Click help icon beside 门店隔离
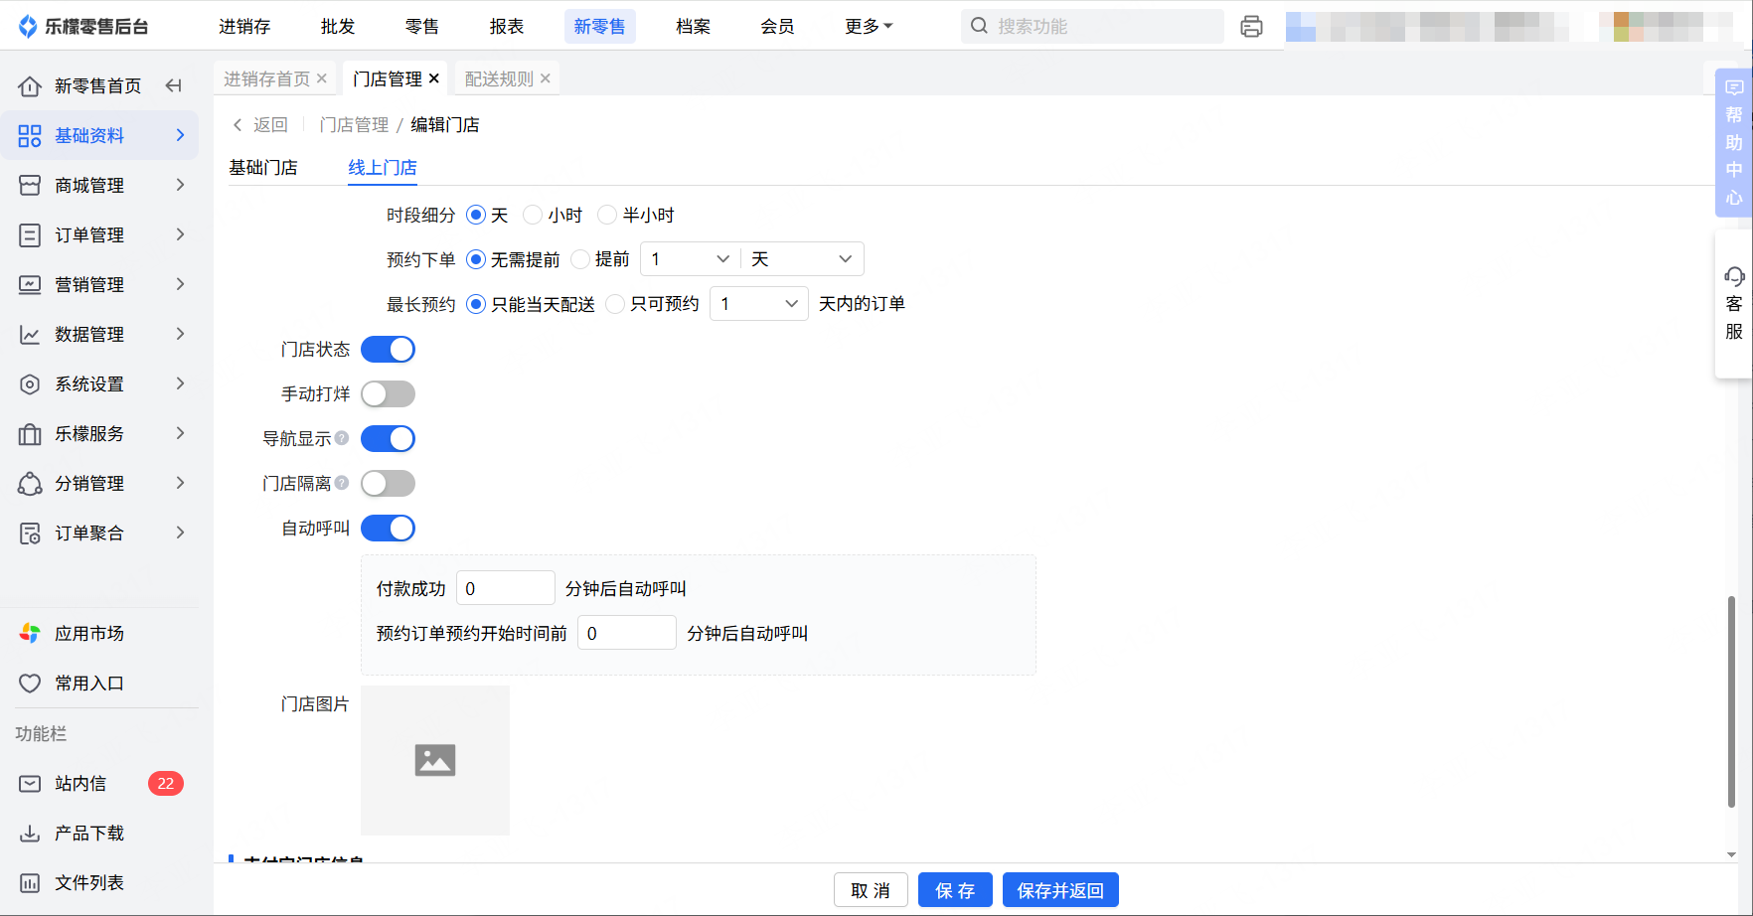 pos(342,483)
